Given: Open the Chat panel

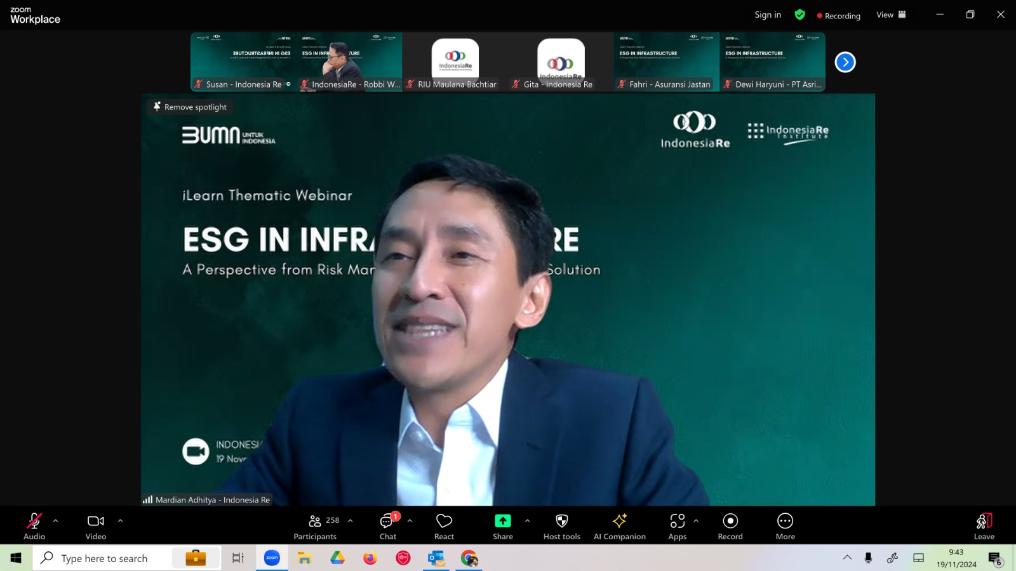Looking at the screenshot, I should click(x=388, y=527).
